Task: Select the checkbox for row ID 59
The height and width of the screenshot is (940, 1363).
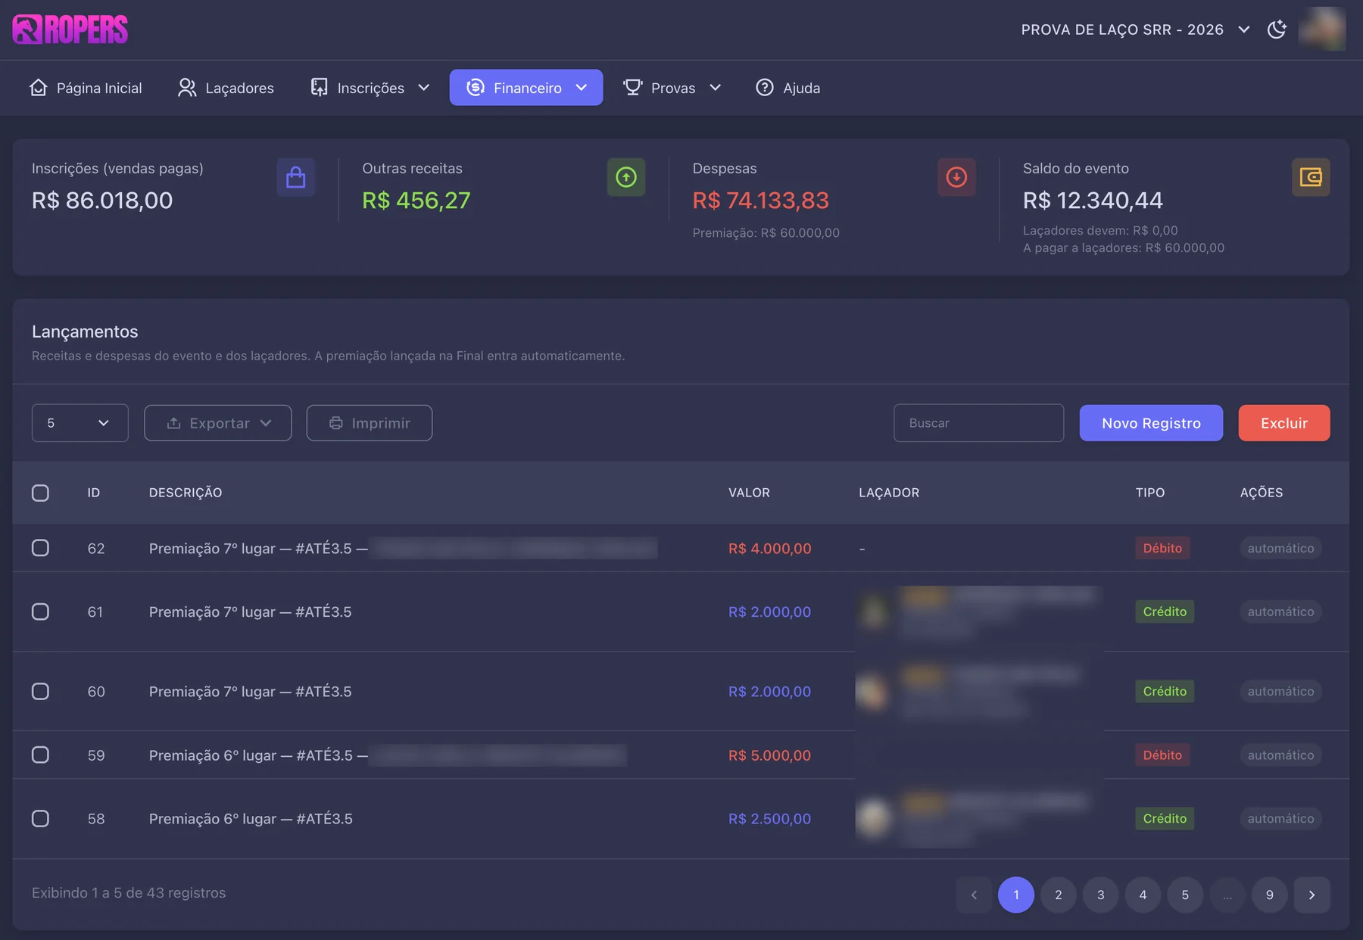Action: point(41,755)
